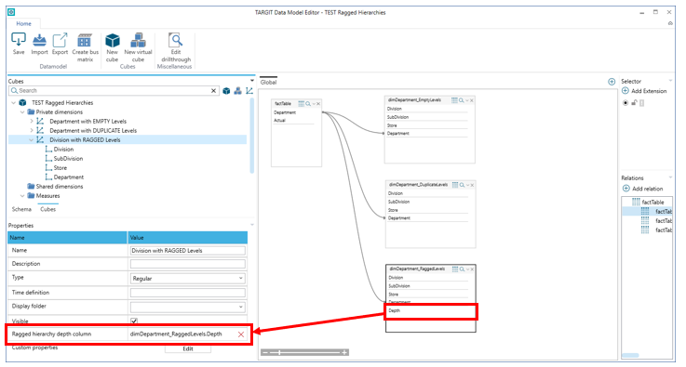Open dropdown arrow on dimDepartment_EmptyLevels box
The image size is (686, 367).
467,100
